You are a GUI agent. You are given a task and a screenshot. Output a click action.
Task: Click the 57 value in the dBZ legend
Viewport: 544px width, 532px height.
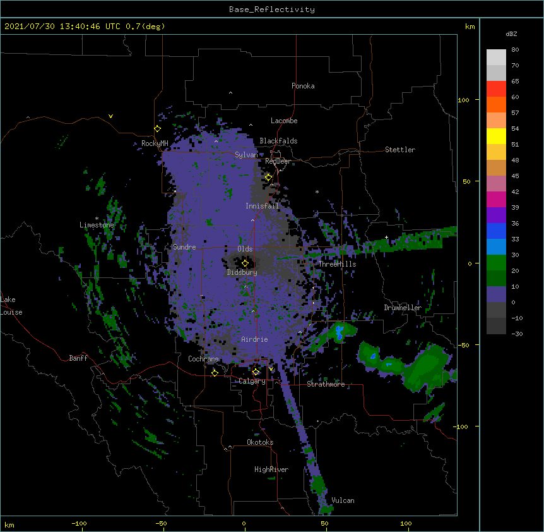click(515, 113)
